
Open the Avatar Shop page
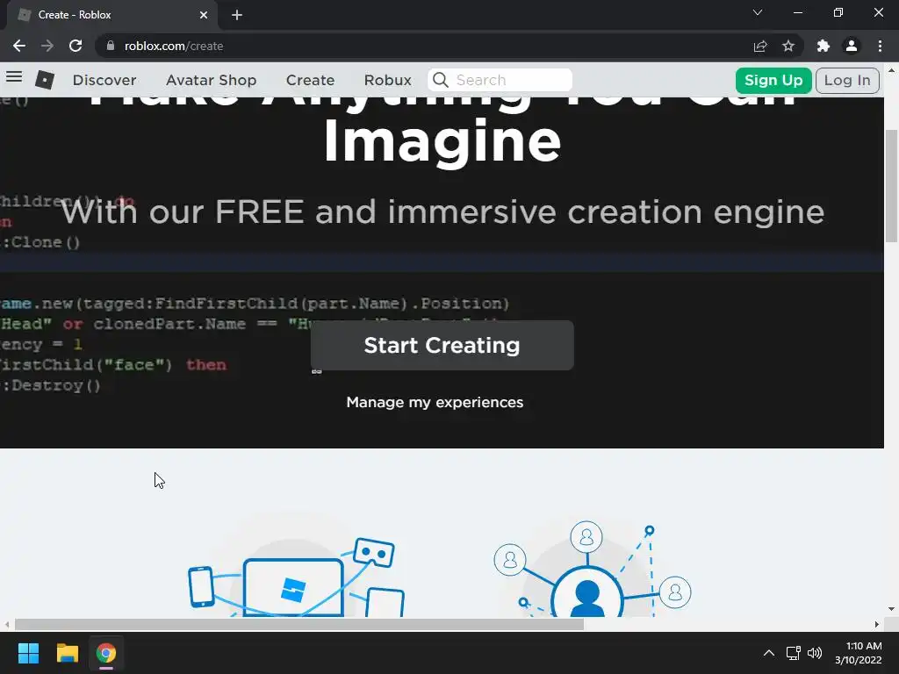tap(211, 80)
